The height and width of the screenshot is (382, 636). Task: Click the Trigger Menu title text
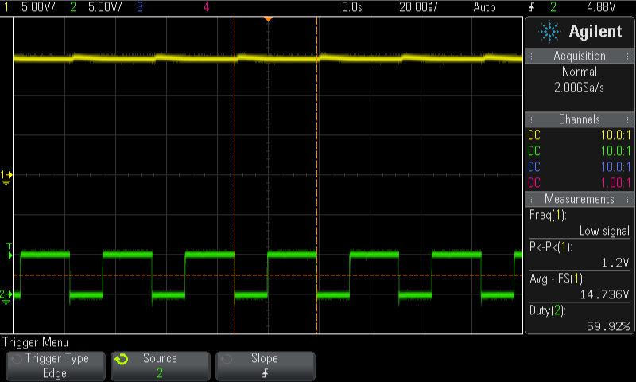tap(35, 343)
